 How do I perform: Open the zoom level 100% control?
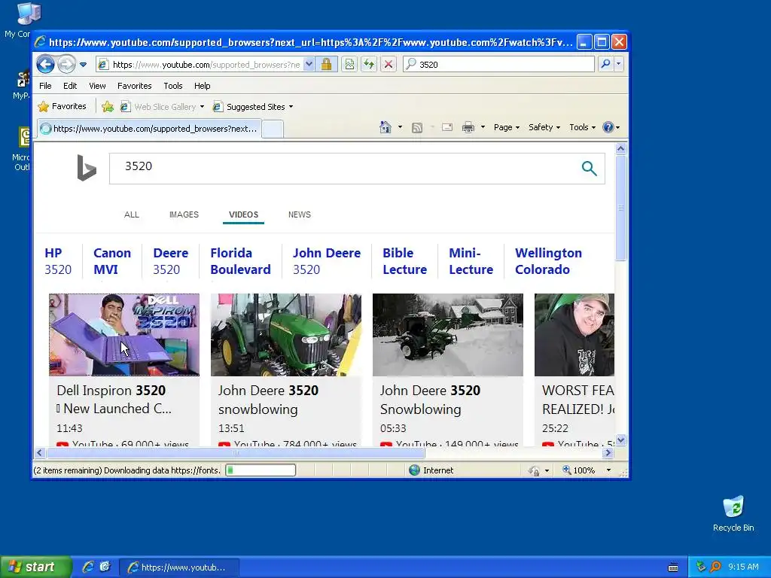tap(587, 470)
